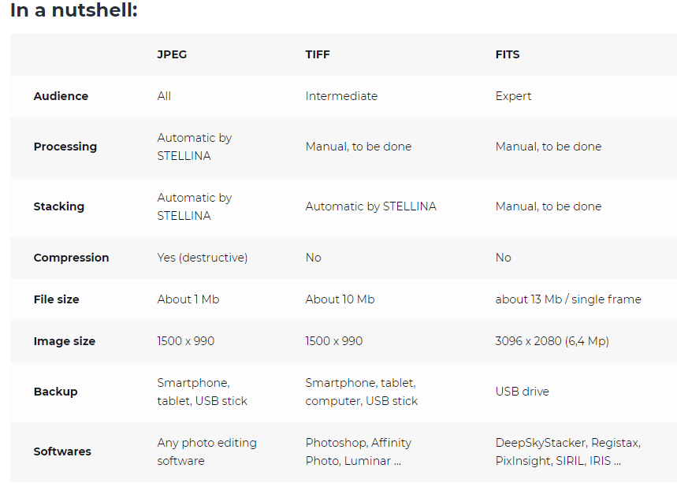Click the 'Intermediate' audience cell
The height and width of the screenshot is (483, 677).
tap(341, 96)
